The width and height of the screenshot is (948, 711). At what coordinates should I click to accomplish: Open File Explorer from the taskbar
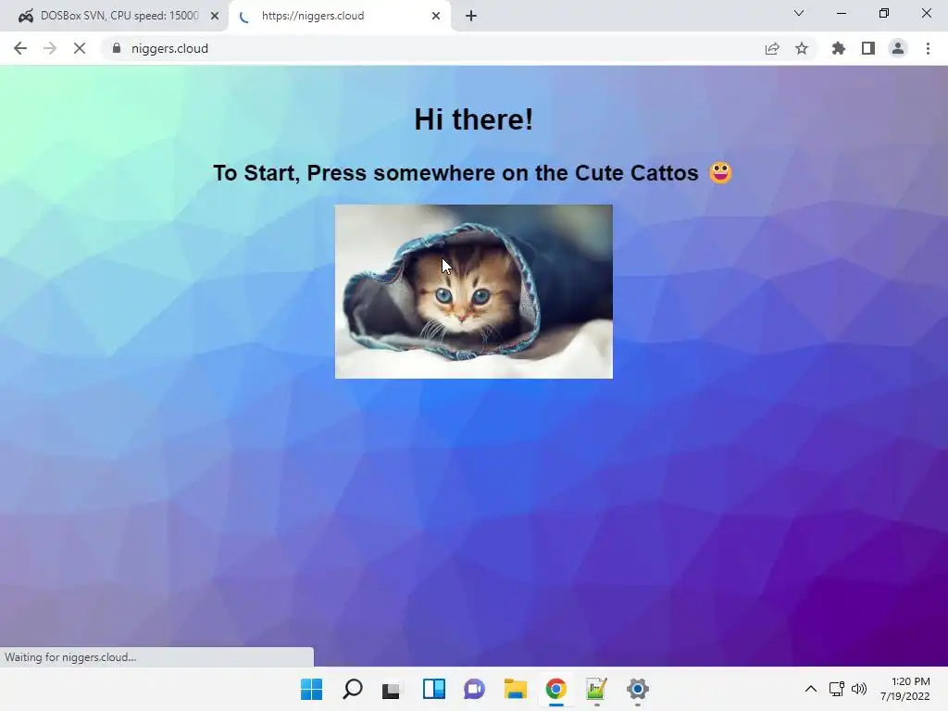515,689
